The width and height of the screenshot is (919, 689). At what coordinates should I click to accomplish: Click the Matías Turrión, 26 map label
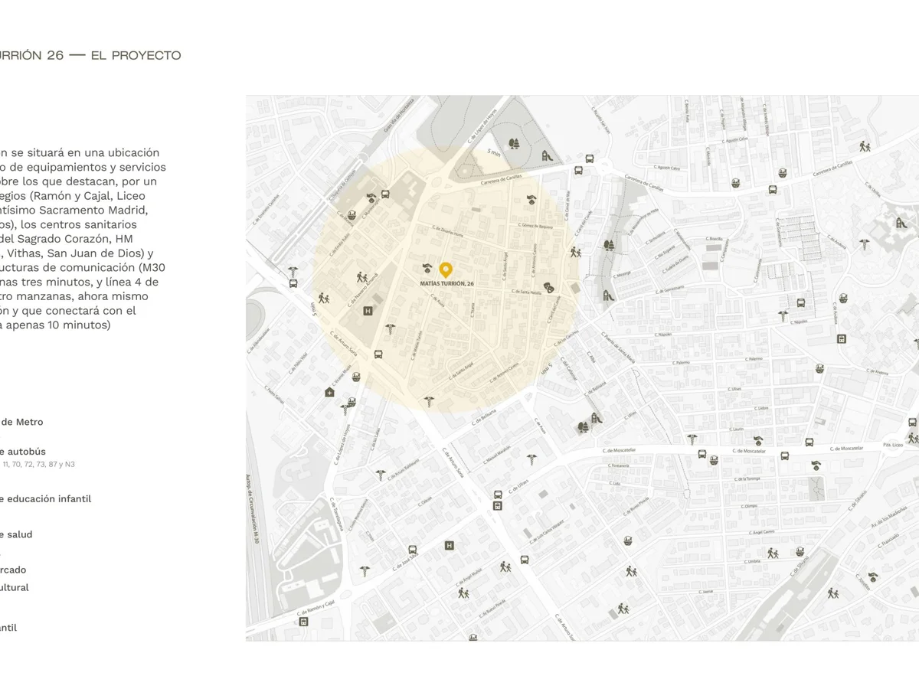447,283
